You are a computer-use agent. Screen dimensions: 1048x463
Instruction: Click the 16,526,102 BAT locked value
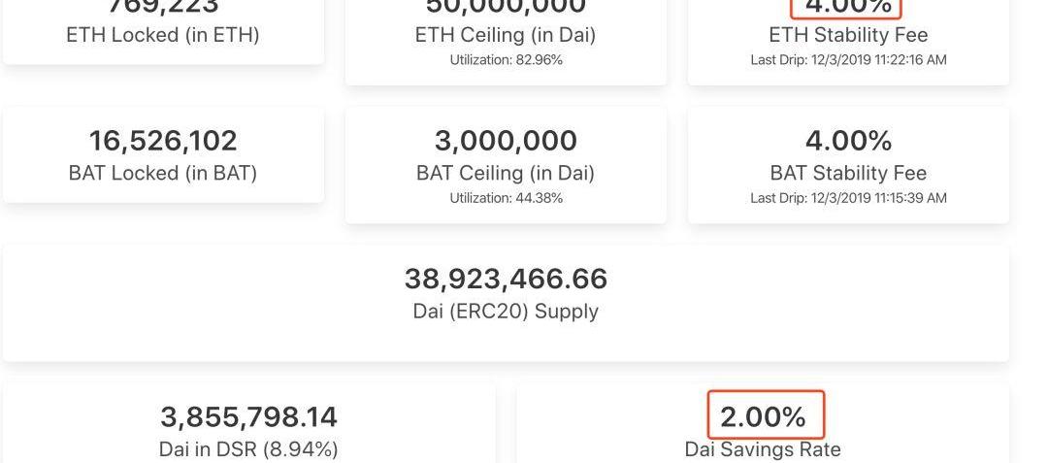[163, 141]
